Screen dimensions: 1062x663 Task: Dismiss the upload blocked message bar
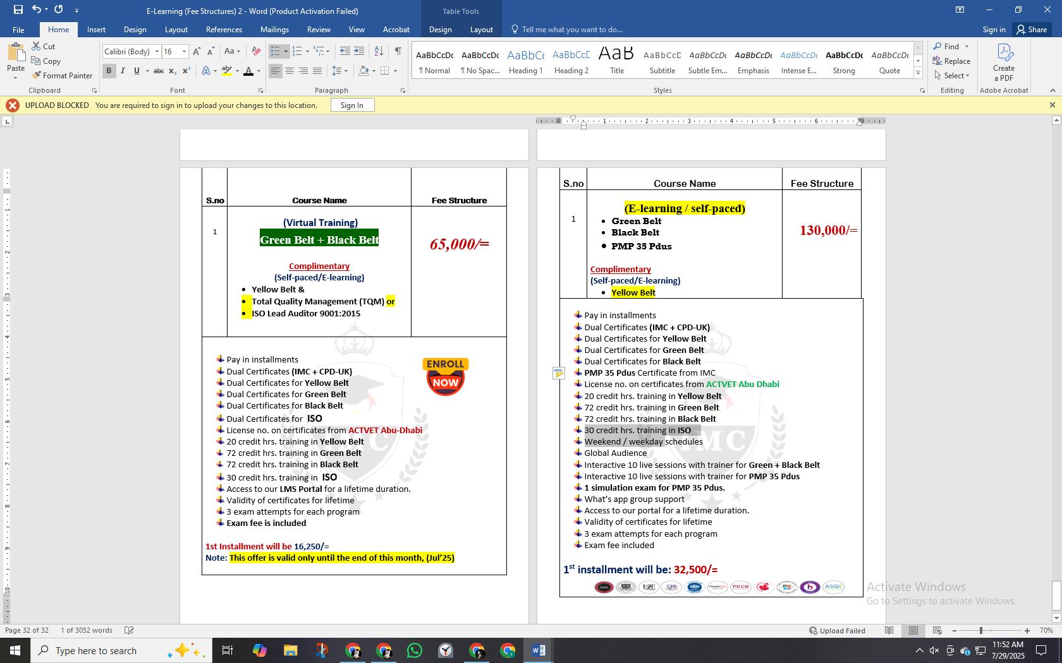click(x=1053, y=105)
